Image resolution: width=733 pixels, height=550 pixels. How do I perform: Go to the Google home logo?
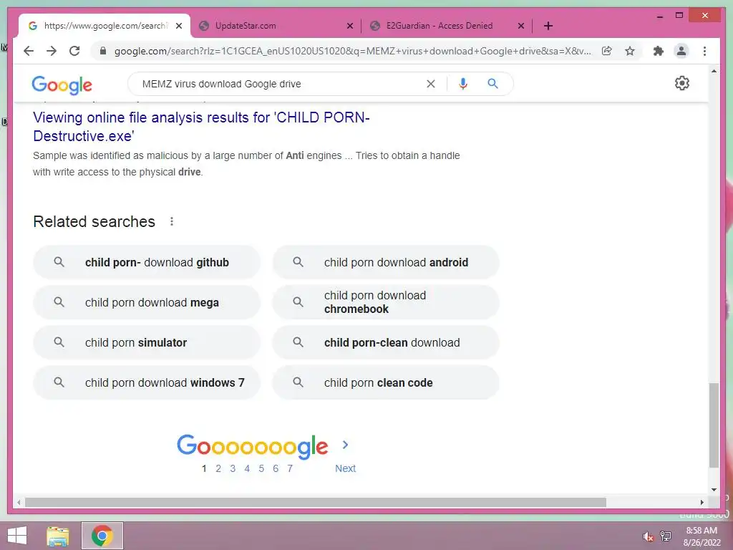click(x=62, y=85)
